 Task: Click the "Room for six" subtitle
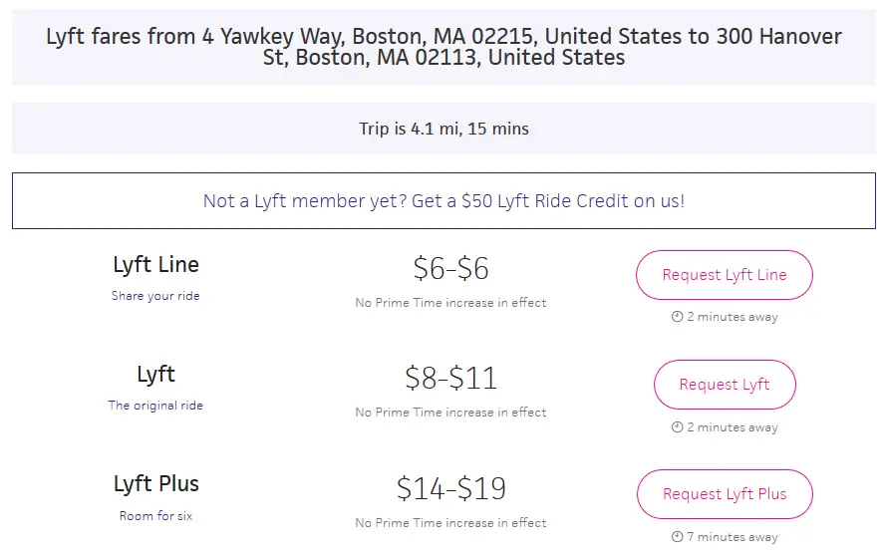(x=155, y=516)
